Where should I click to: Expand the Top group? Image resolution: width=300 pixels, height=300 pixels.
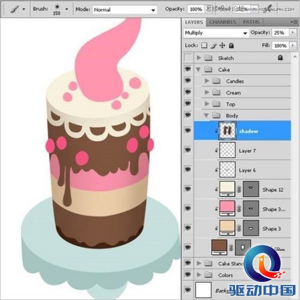tap(207, 104)
